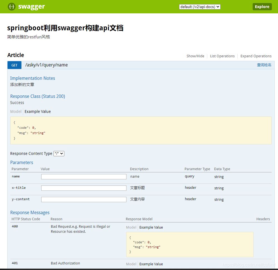Click the 400 response example JSON box
Screen dimensions: 278x270
(x=190, y=244)
